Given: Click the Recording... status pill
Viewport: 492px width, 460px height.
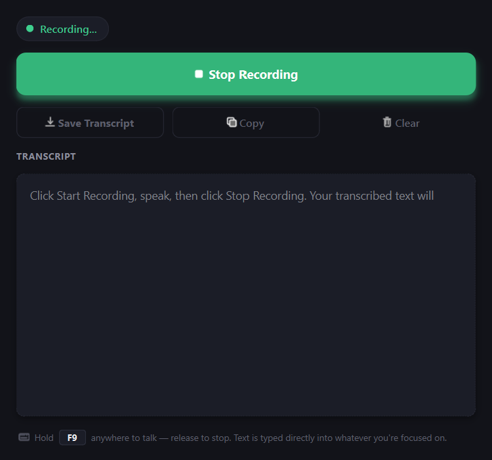Looking at the screenshot, I should tap(63, 29).
